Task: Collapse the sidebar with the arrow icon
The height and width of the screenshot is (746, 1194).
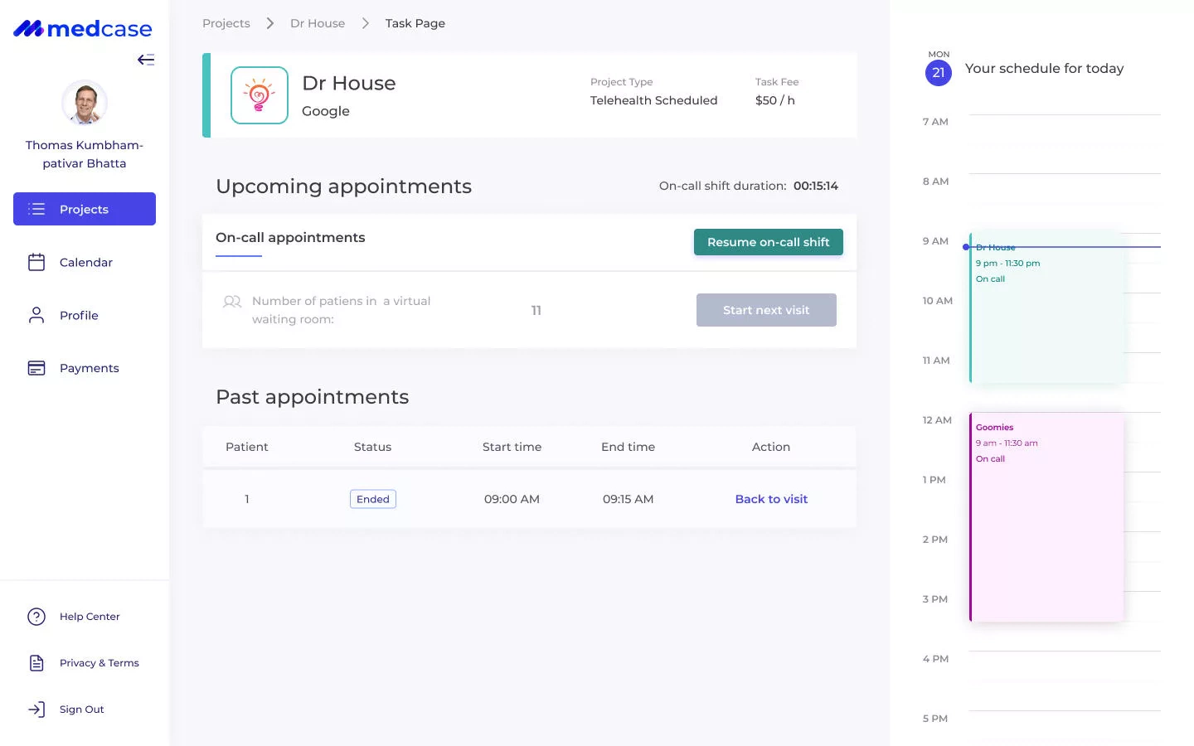Action: point(146,60)
